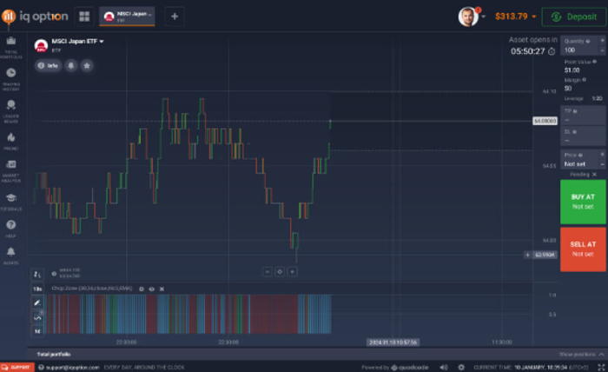The width and height of the screenshot is (608, 372).
Task: Click the Margin info icon
Action: [x=585, y=80]
